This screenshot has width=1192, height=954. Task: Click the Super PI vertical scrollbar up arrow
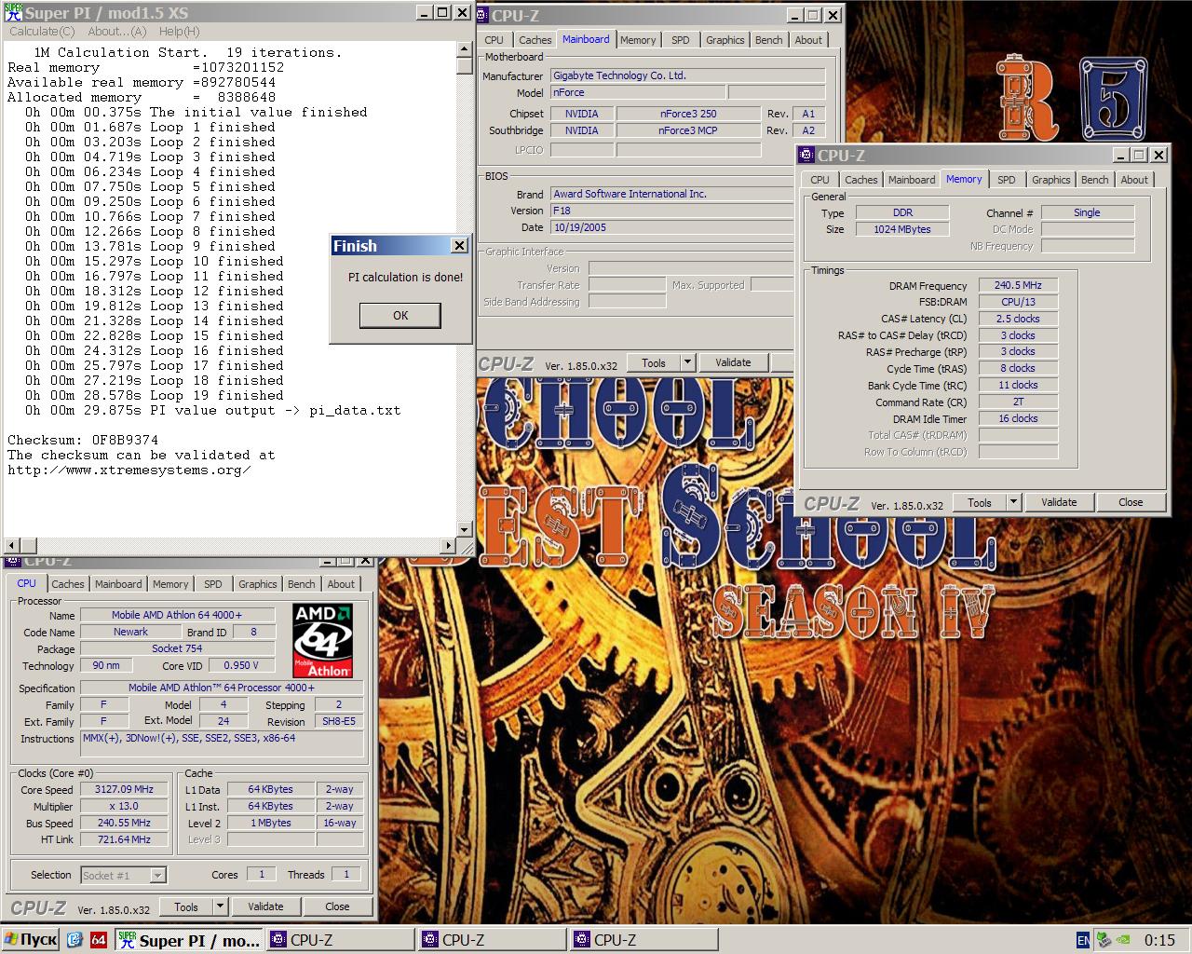click(x=465, y=50)
